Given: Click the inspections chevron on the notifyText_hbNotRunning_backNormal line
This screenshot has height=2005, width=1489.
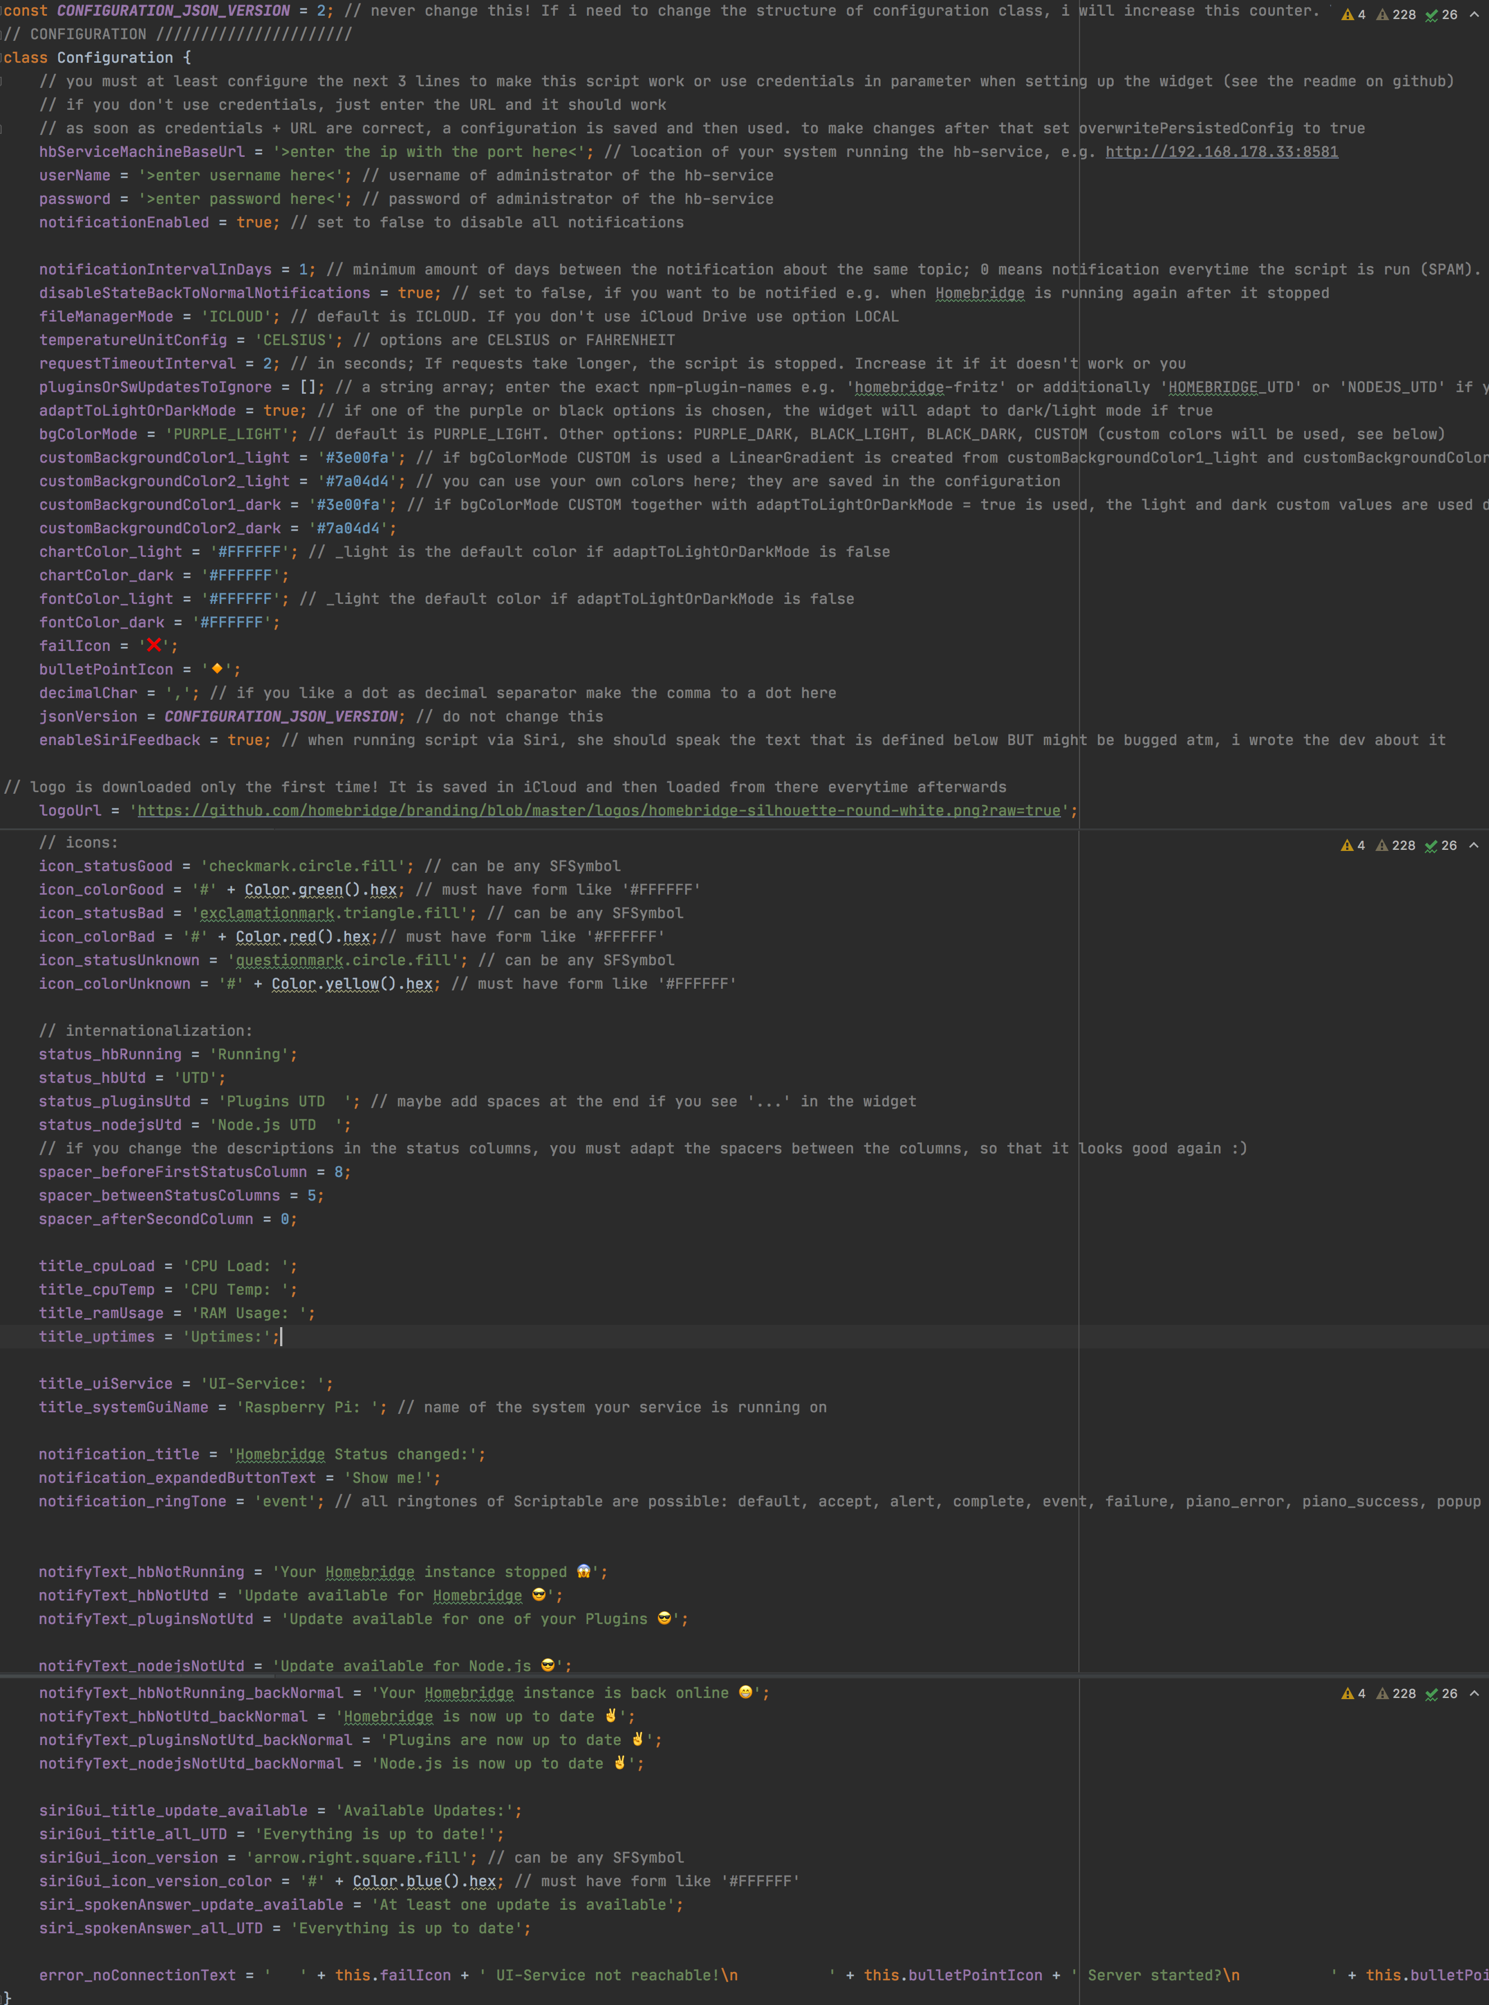Looking at the screenshot, I should tap(1474, 1693).
